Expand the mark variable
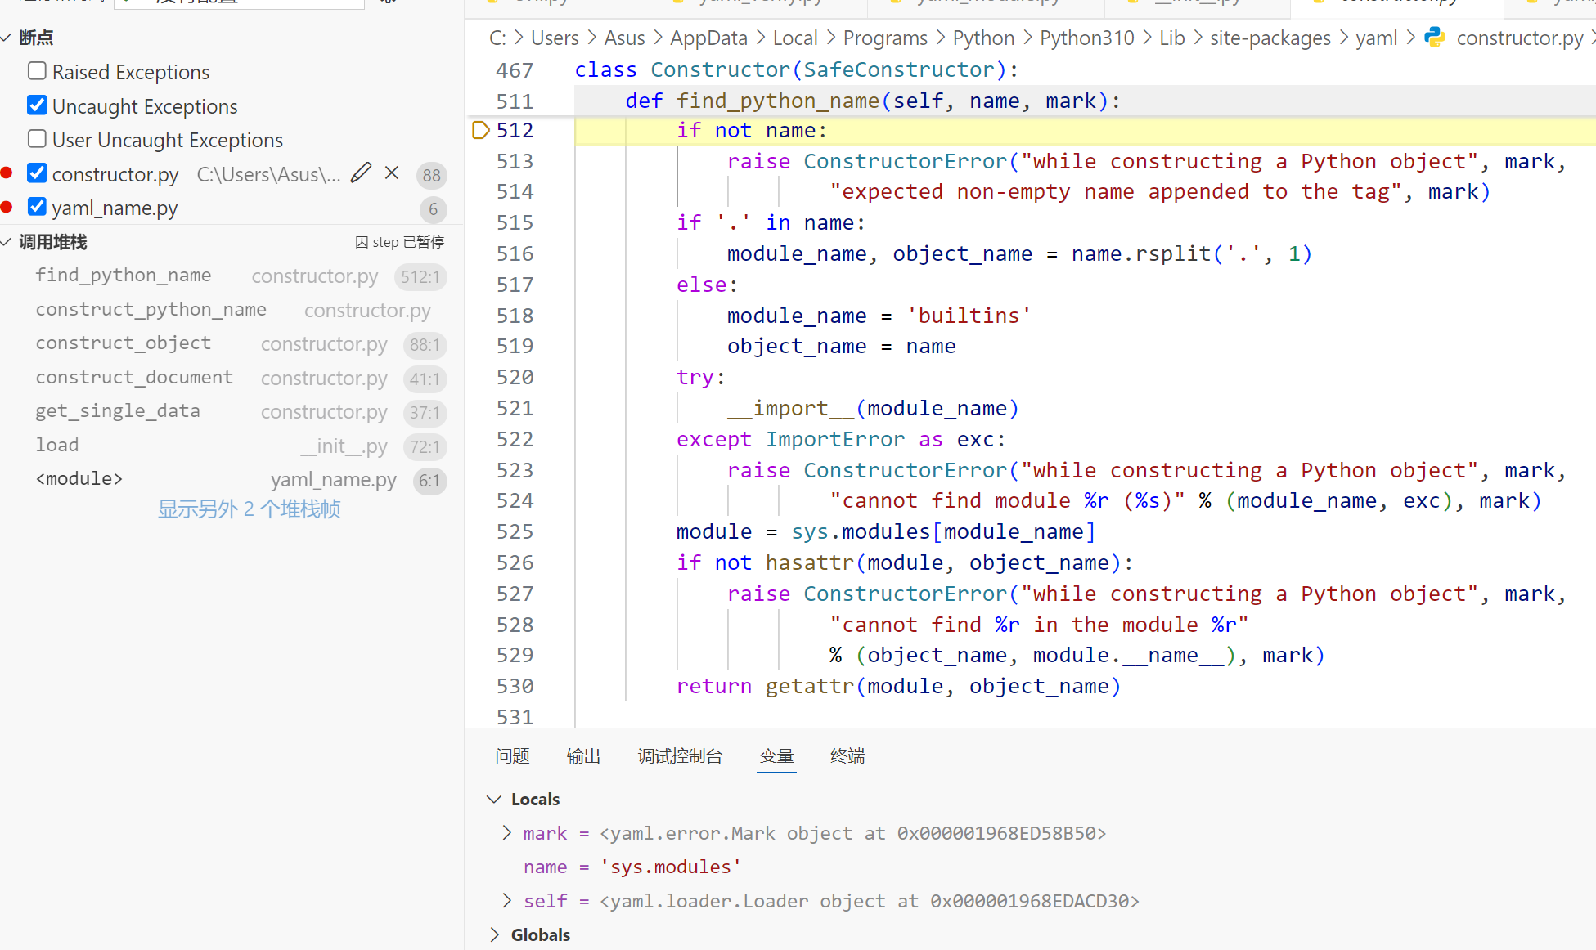Screen dimensions: 1596x950 (x=506, y=832)
